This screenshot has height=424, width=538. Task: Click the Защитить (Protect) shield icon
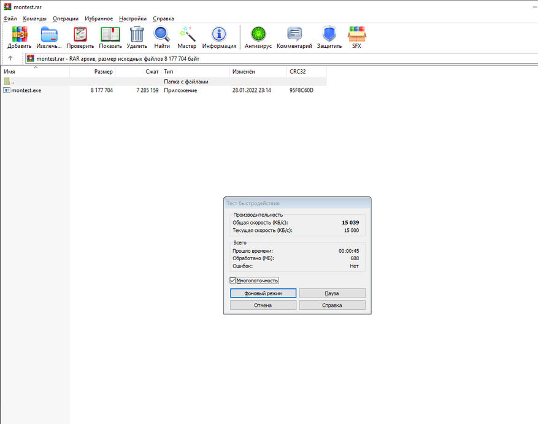click(x=329, y=34)
